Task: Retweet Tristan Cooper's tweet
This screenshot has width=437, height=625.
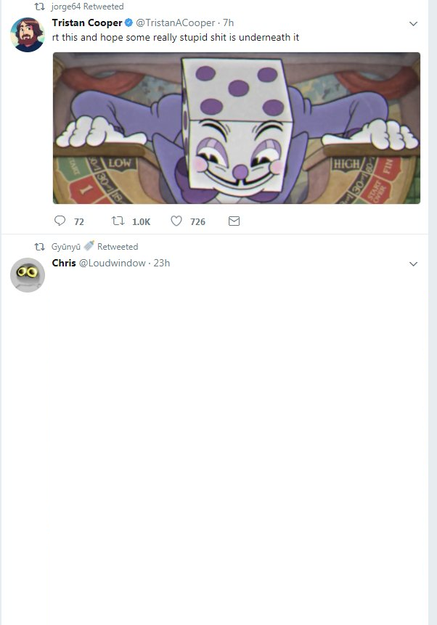Action: (x=118, y=221)
